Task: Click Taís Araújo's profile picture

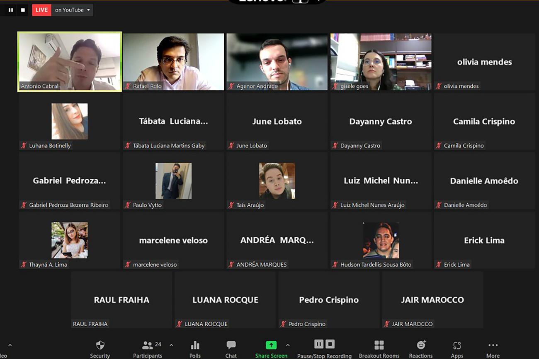Action: 277,181
